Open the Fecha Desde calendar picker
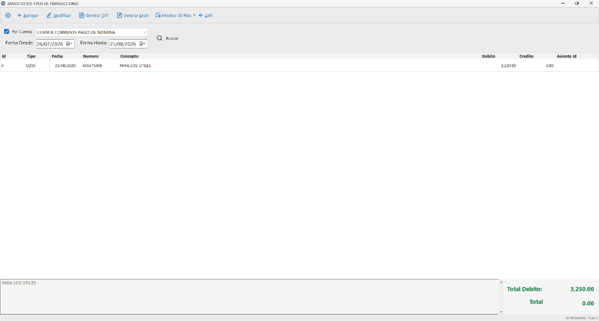Image resolution: width=599 pixels, height=321 pixels. [69, 43]
